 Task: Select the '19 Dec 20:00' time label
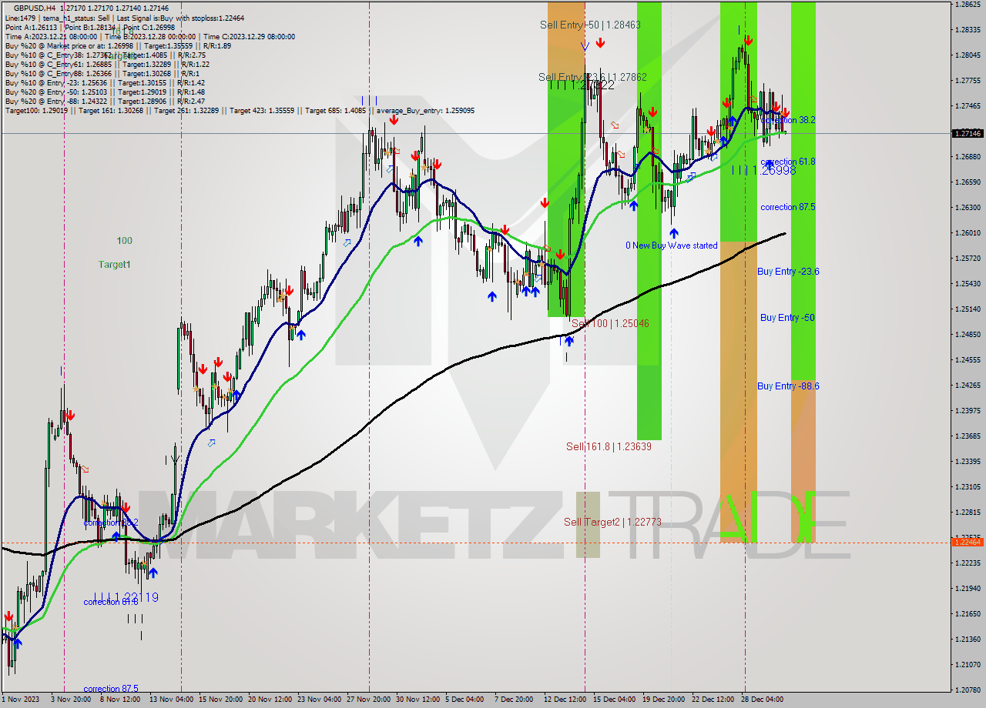pos(663,700)
